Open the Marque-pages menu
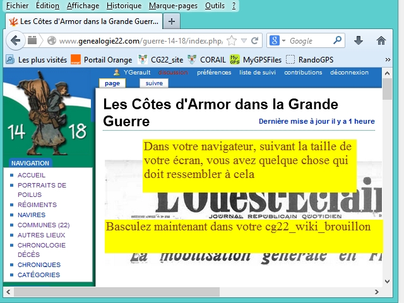 (x=173, y=6)
